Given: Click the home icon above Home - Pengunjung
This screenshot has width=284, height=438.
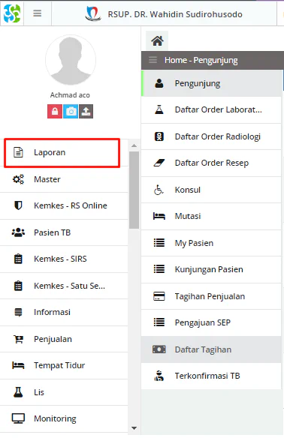Looking at the screenshot, I should (x=157, y=40).
